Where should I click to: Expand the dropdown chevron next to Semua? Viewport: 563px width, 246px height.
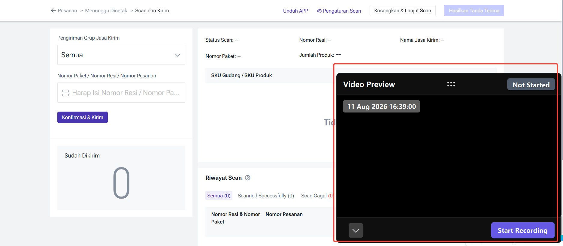178,55
